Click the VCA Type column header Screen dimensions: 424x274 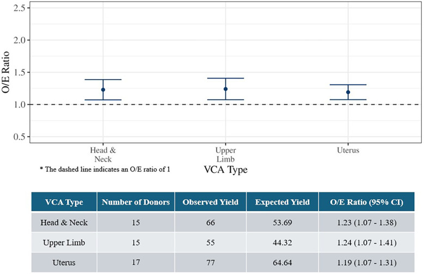click(64, 202)
